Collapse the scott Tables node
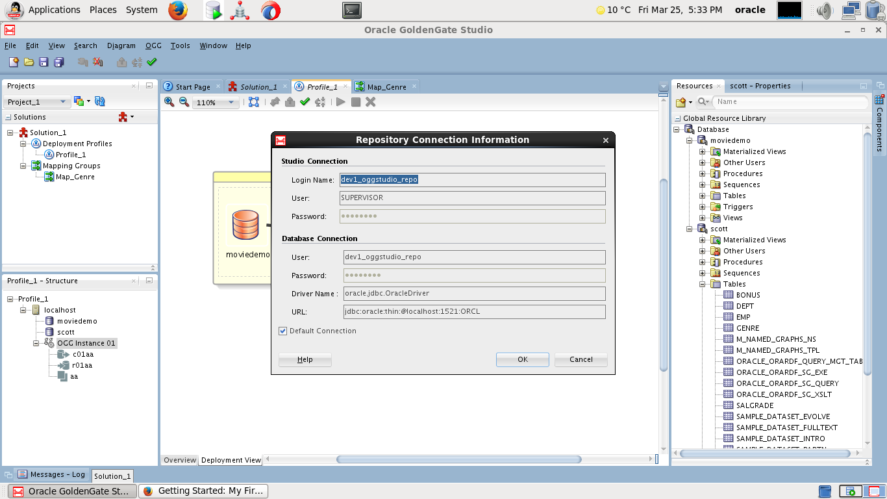887x499 pixels. coord(702,284)
